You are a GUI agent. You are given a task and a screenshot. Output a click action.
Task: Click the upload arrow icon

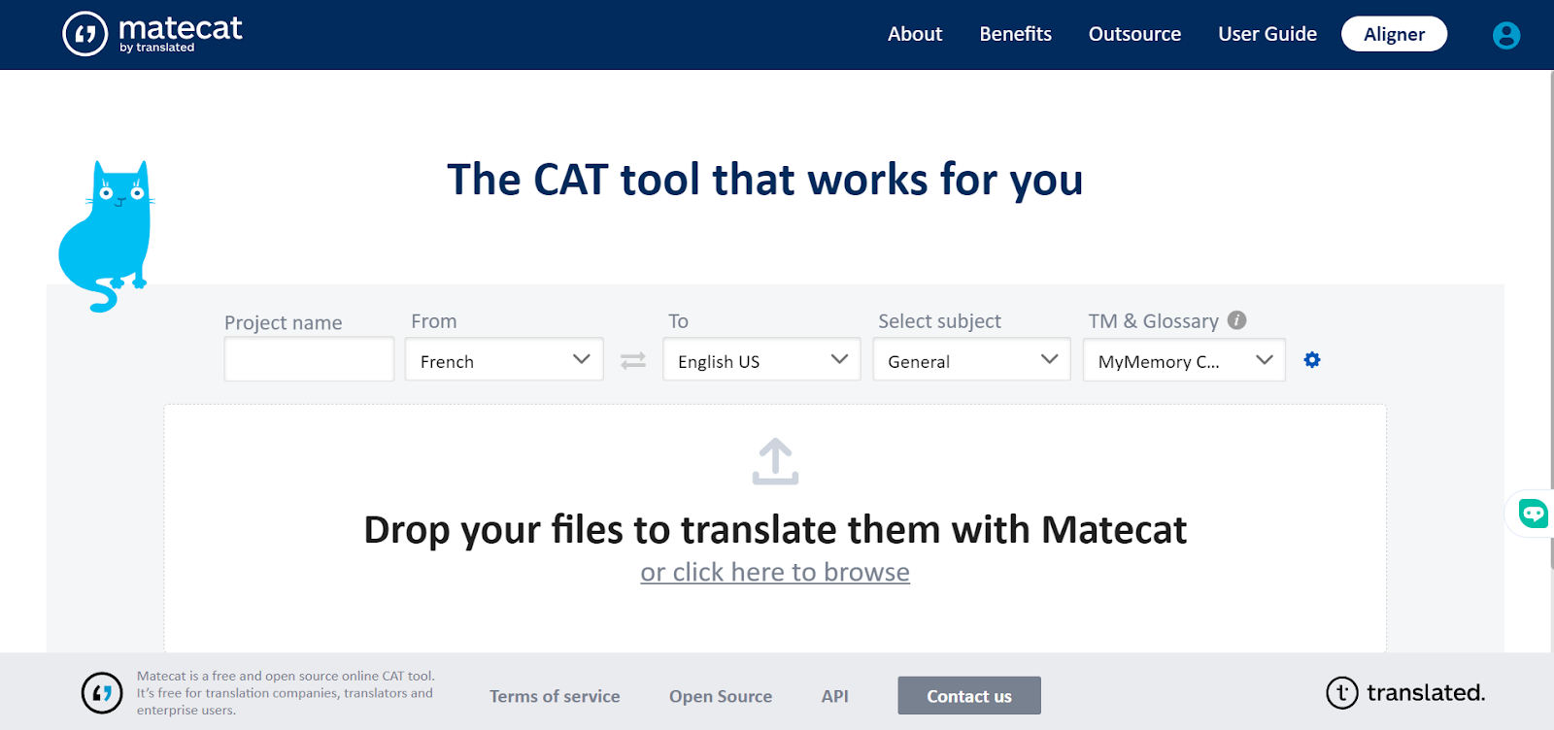click(x=775, y=462)
